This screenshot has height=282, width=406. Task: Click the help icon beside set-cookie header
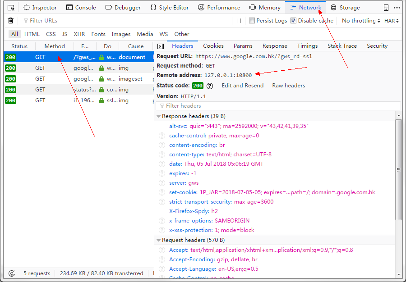coord(161,192)
